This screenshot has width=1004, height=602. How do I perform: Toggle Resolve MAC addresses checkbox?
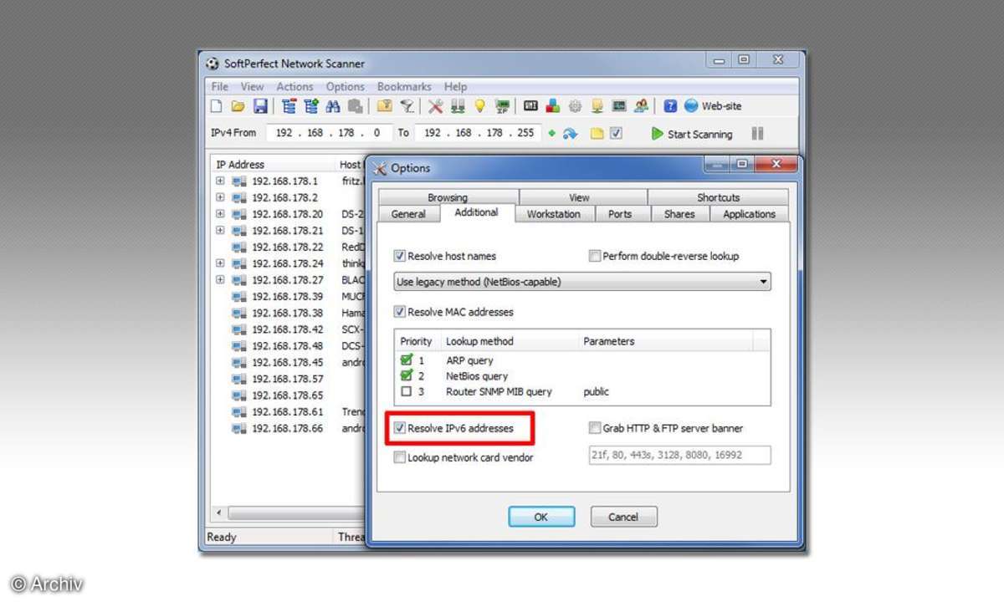(x=400, y=312)
